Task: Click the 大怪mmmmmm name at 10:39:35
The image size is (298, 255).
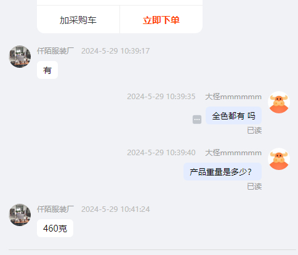Action: click(233, 97)
